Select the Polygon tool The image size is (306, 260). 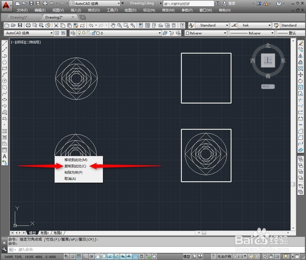tap(5, 62)
